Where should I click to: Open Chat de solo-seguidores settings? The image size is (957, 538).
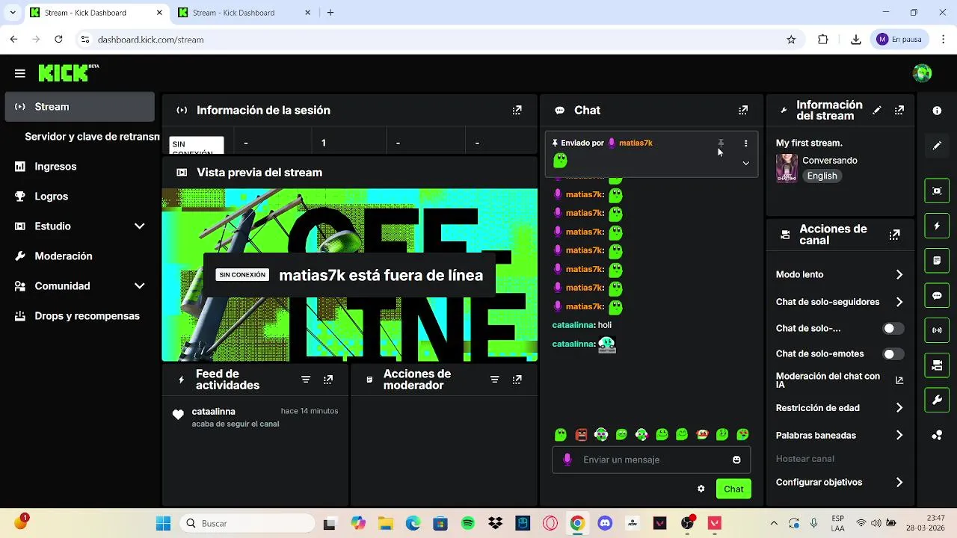(840, 302)
